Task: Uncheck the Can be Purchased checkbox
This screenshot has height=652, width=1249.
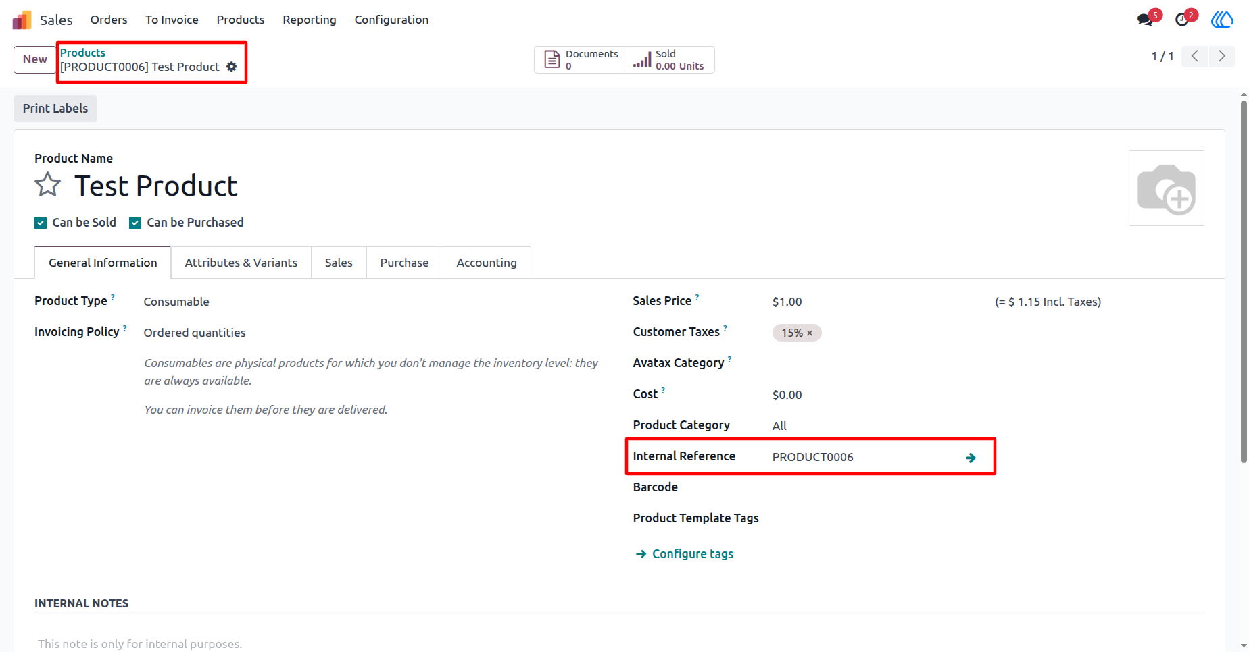Action: [135, 223]
